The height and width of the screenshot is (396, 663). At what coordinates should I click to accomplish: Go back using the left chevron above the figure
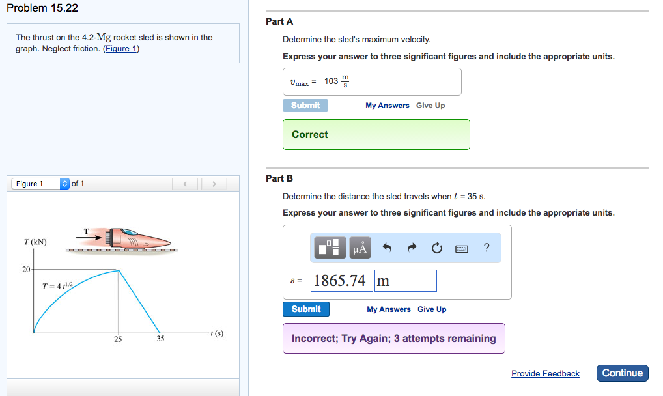point(185,184)
